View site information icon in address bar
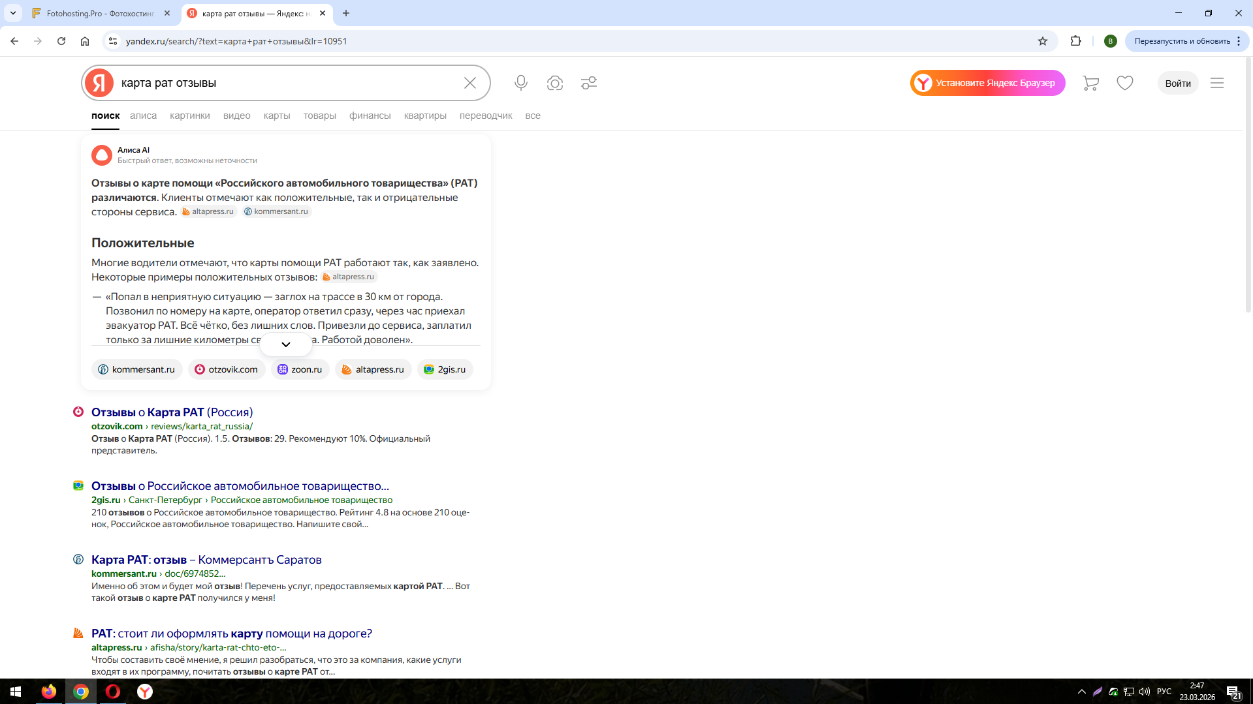 coord(113,41)
